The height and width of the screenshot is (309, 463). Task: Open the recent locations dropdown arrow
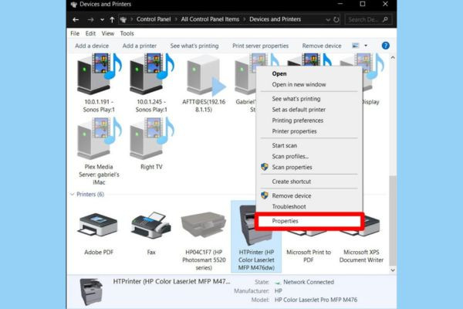[x=102, y=20]
